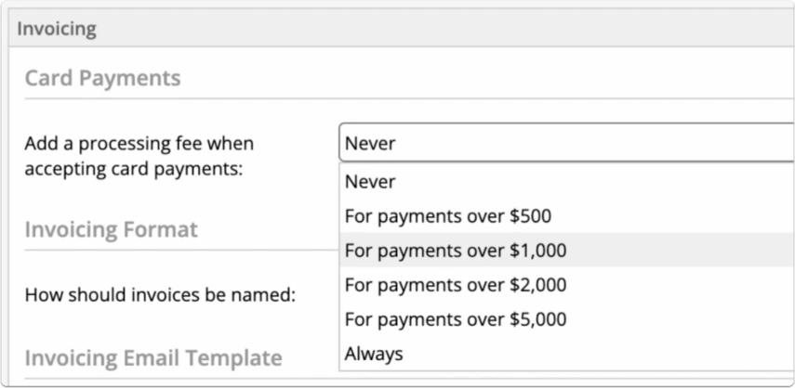Image resolution: width=795 pixels, height=388 pixels.
Task: Set card fee threshold to $500
Action: tap(566, 216)
